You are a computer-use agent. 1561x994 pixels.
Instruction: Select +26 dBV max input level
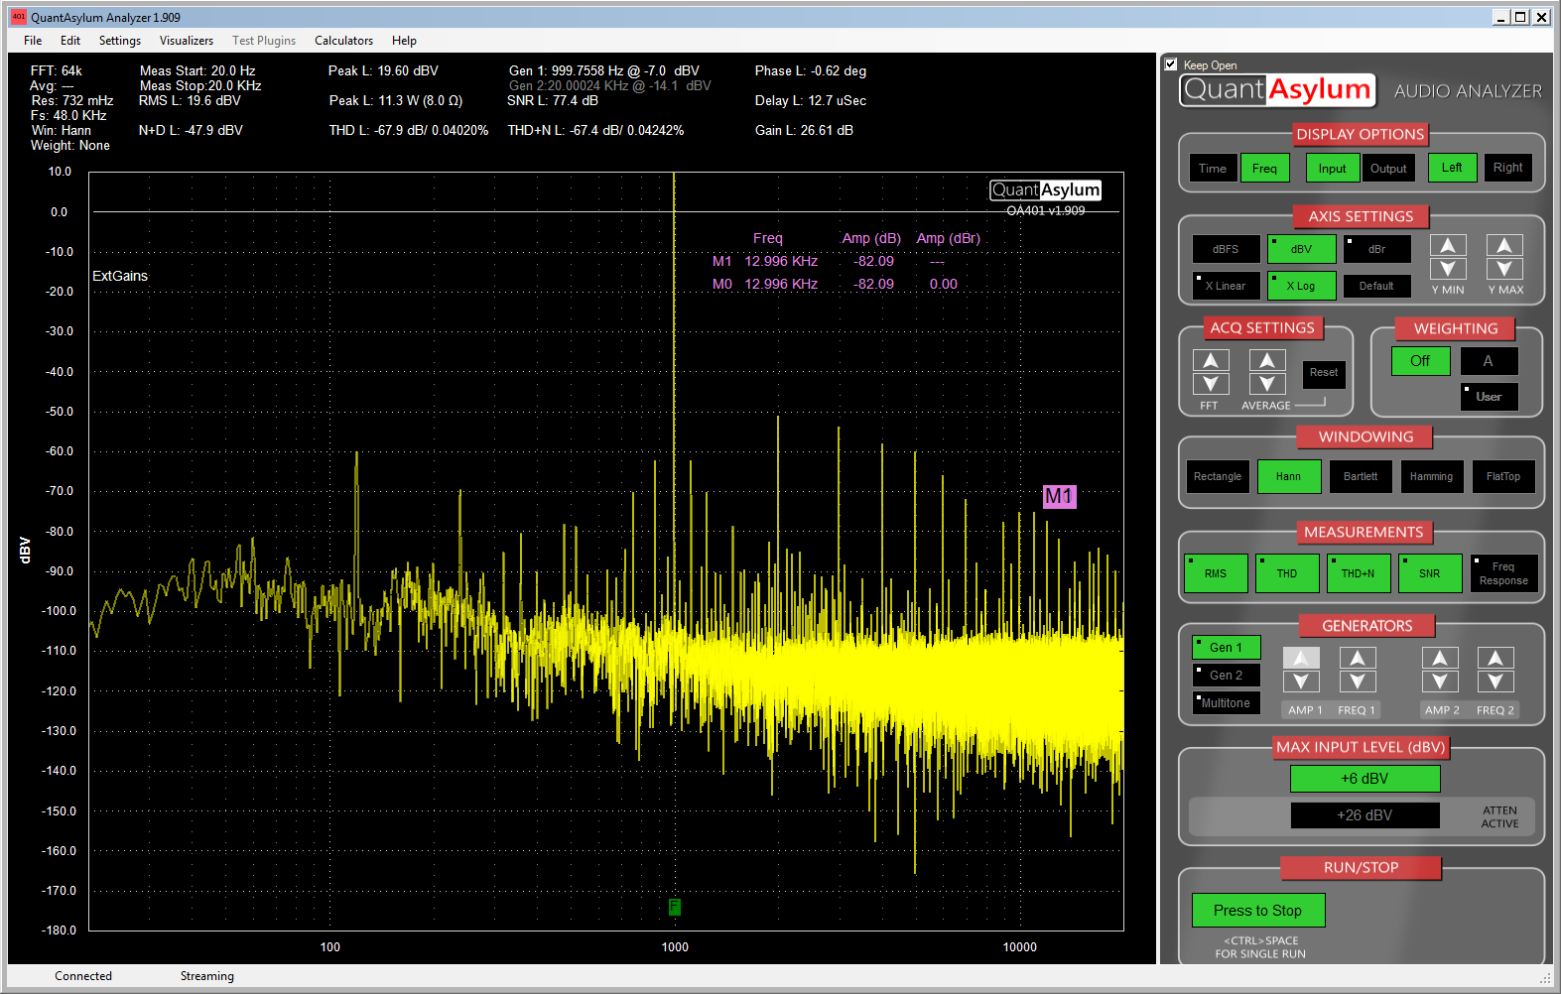click(x=1366, y=815)
